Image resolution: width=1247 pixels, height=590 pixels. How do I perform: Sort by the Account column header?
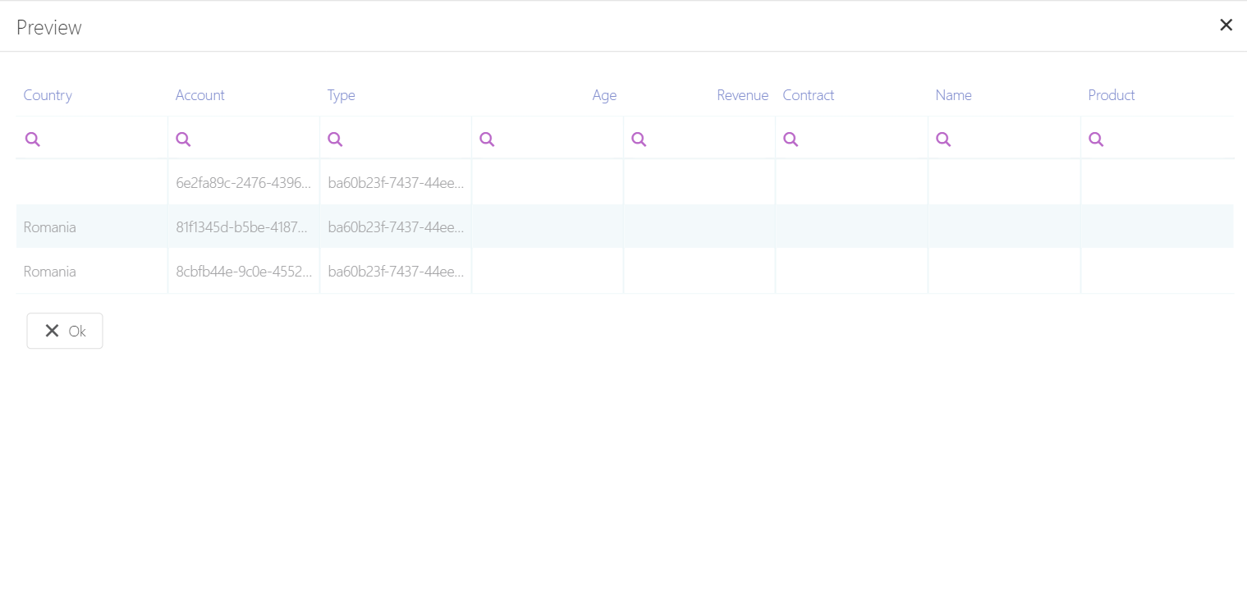[x=199, y=95]
